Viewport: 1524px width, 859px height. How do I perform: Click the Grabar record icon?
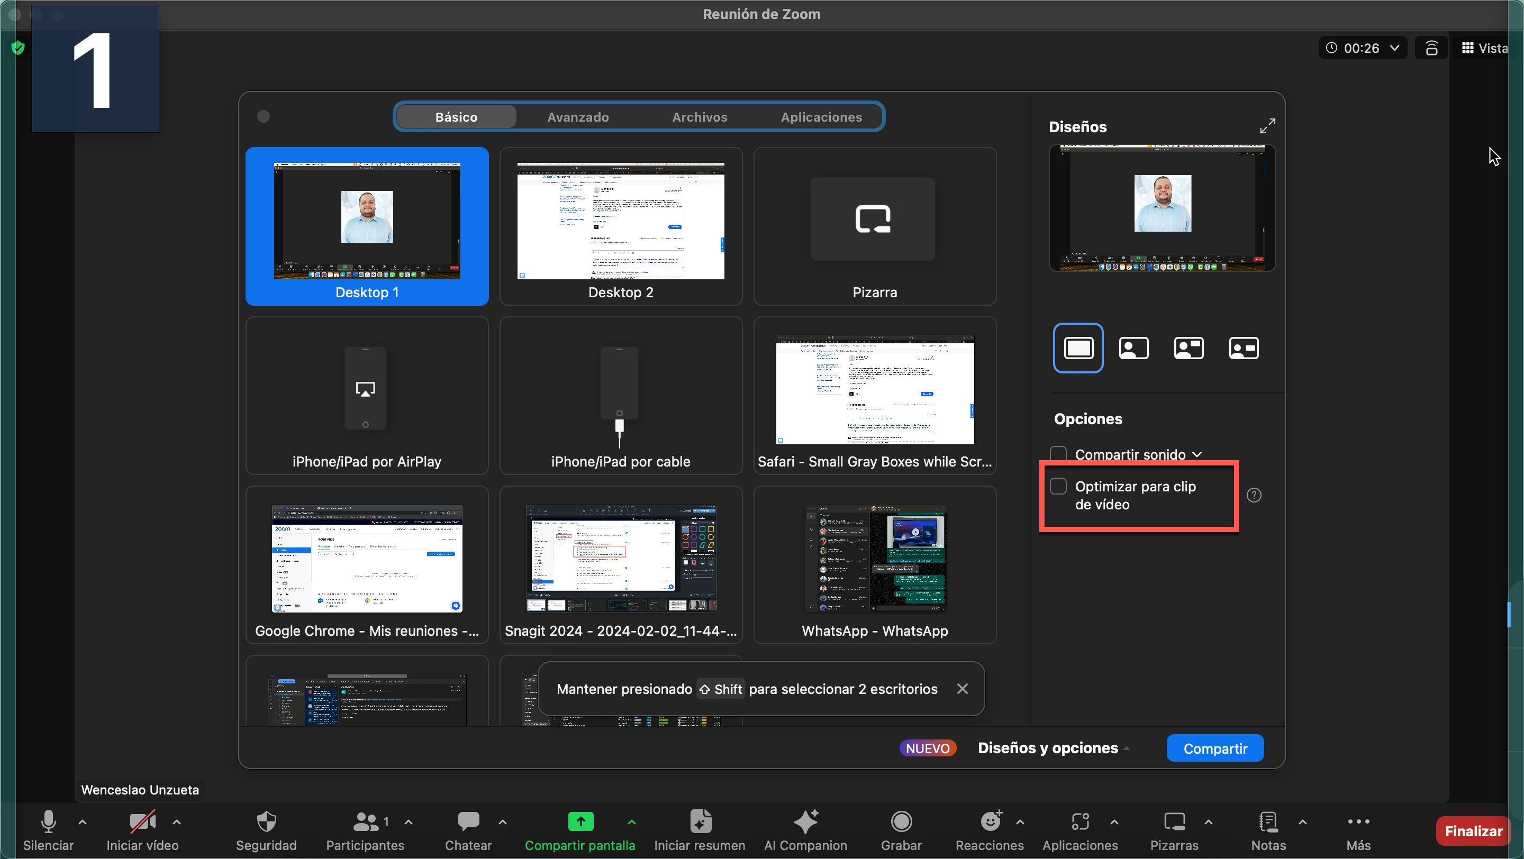click(x=901, y=821)
